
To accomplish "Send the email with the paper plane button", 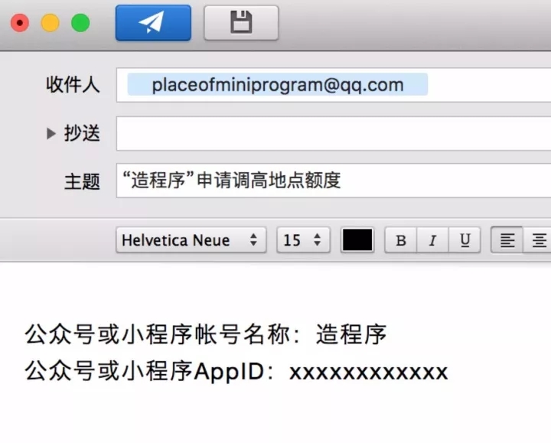I will [153, 23].
